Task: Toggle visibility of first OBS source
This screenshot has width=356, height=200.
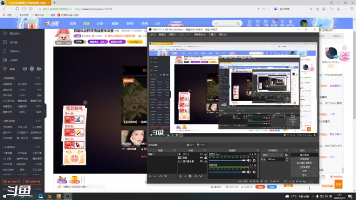Action: pyautogui.click(x=201, y=154)
